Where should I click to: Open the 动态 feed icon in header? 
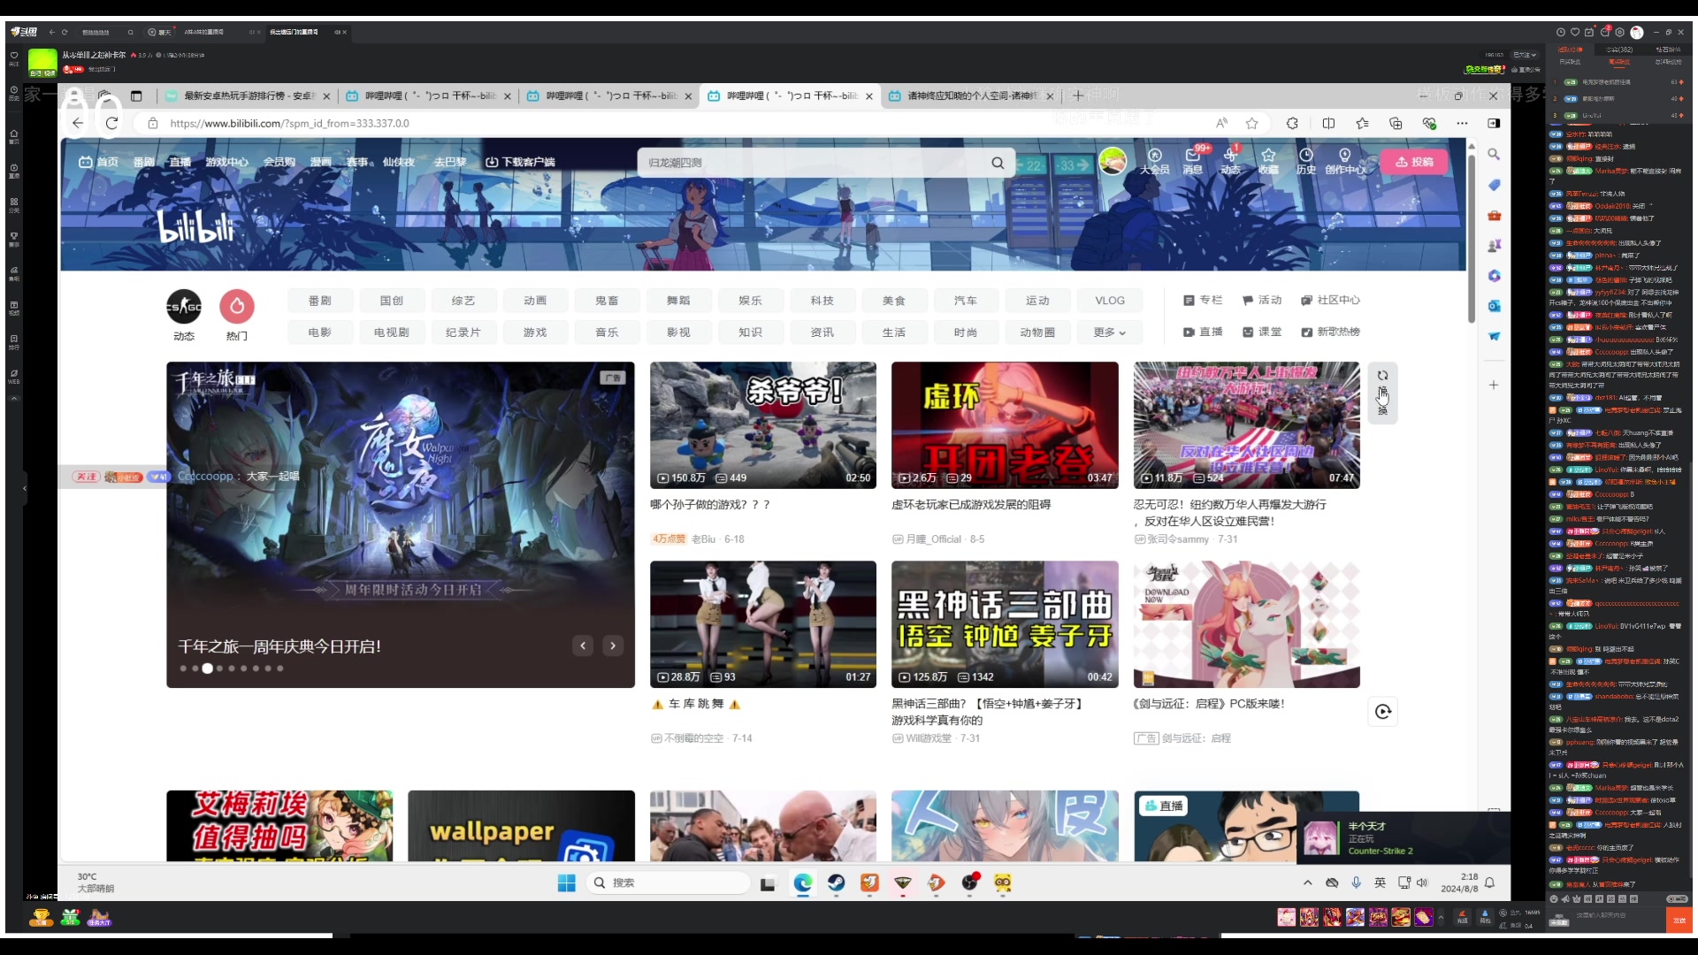(x=1230, y=161)
